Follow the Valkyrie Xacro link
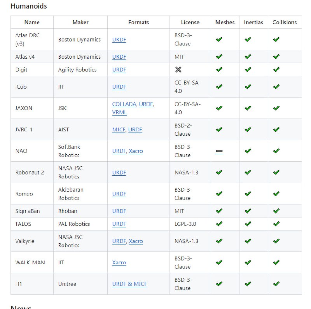This screenshot has width=311, height=309. pos(136,241)
